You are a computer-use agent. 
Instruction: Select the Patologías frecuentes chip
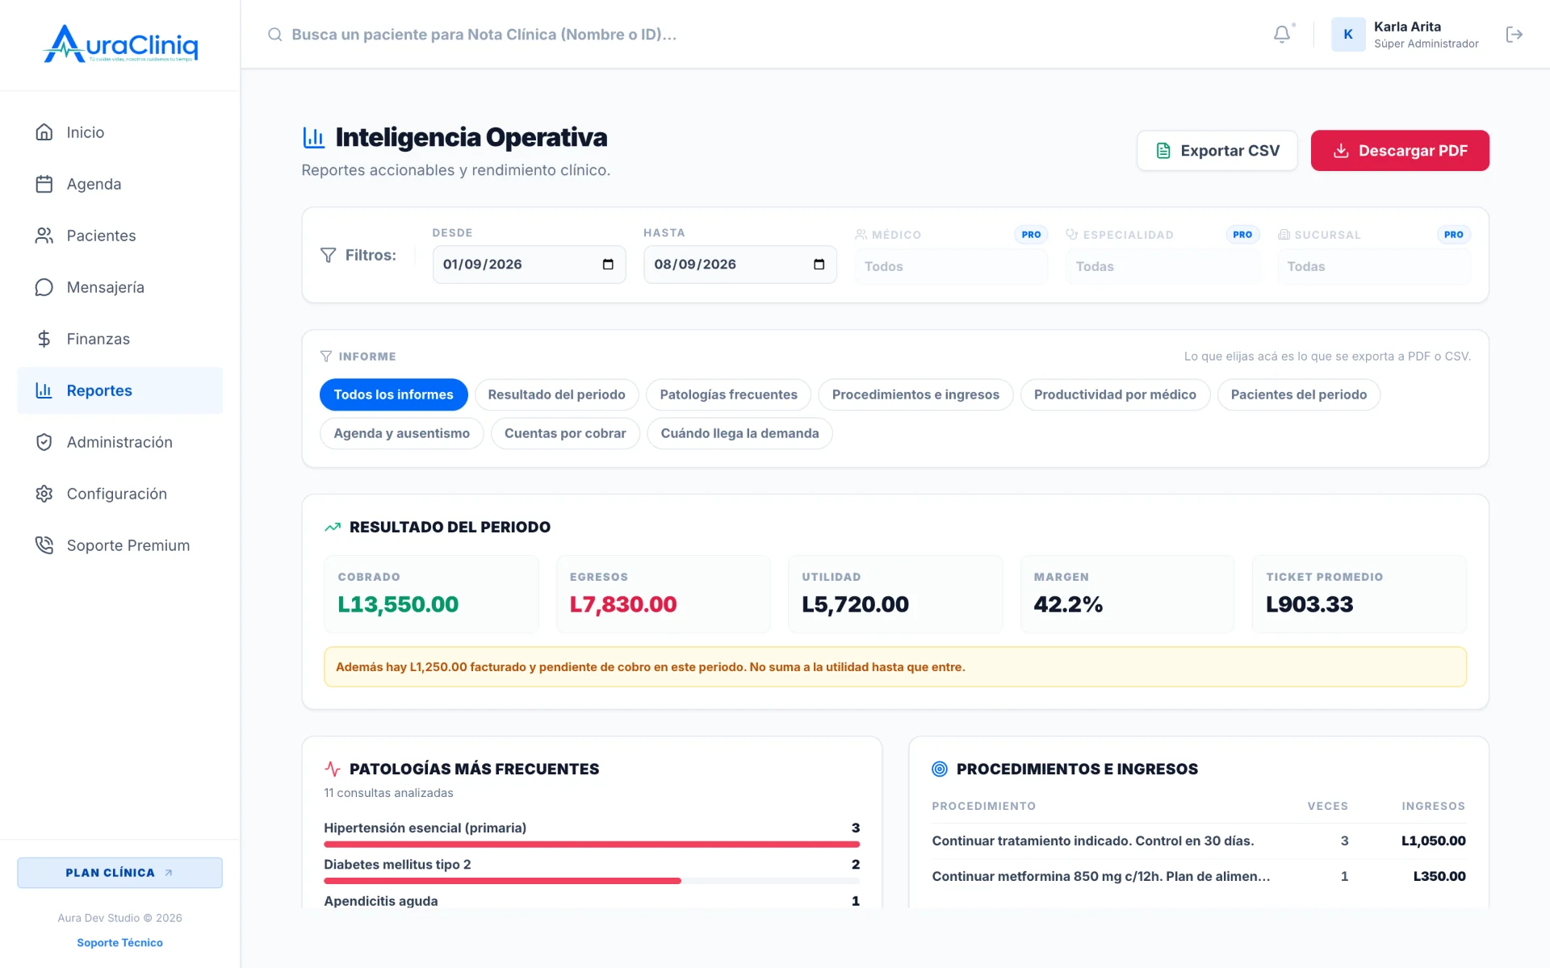(728, 394)
